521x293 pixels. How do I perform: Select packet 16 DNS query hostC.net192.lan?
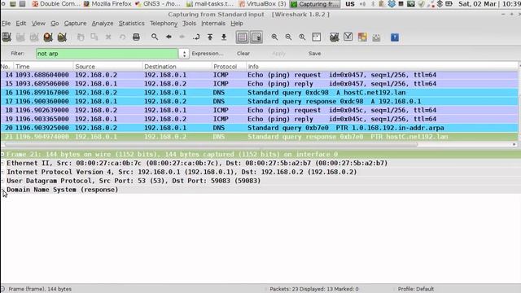(259, 92)
